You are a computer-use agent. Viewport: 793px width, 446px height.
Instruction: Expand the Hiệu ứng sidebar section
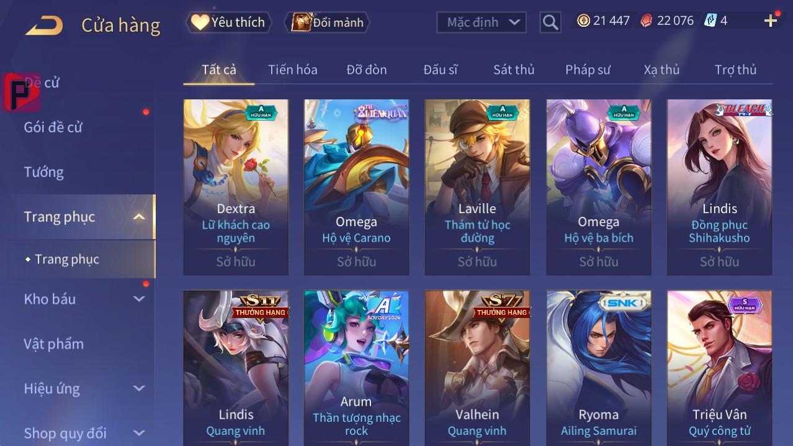139,388
